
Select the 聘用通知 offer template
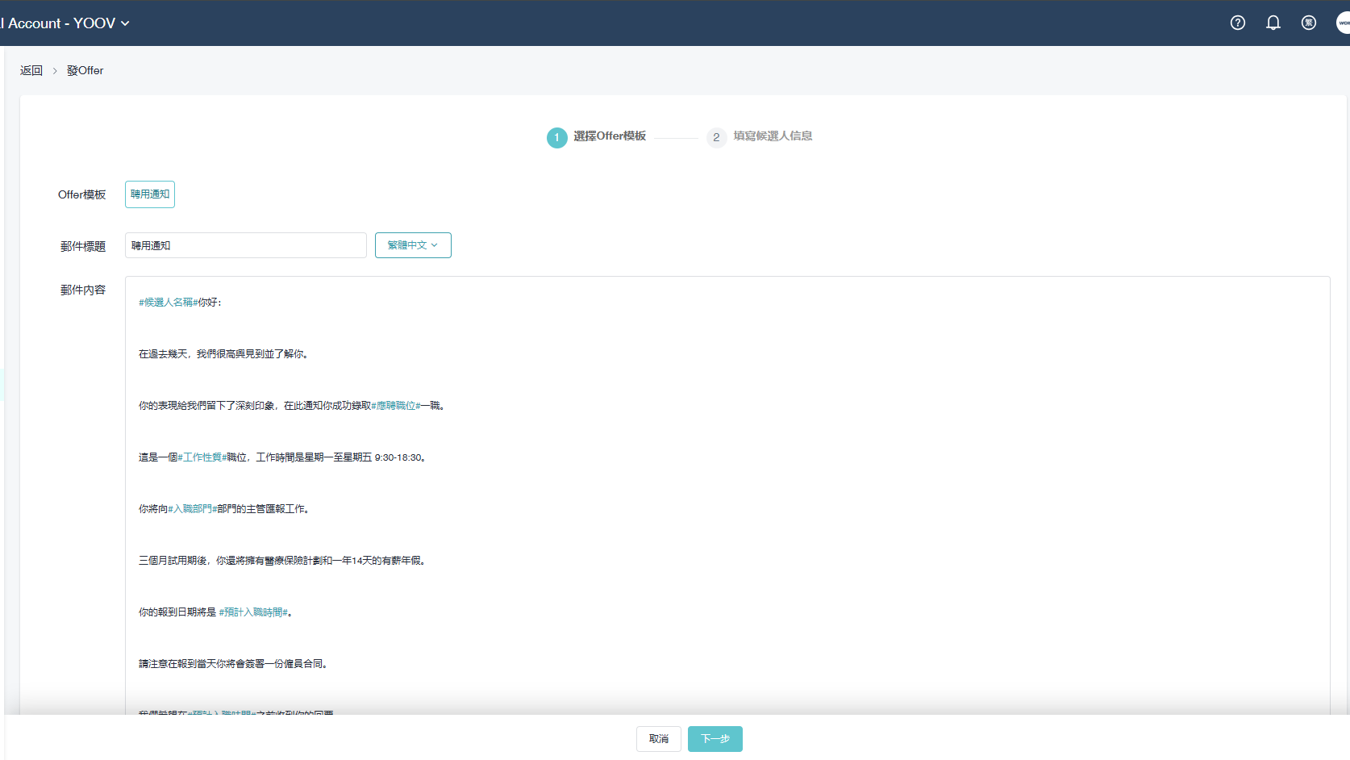click(150, 194)
